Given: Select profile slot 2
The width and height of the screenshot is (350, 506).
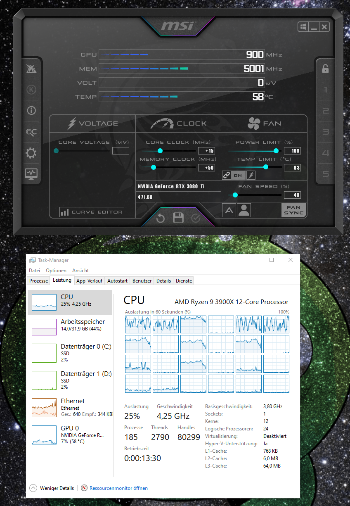Looking at the screenshot, I should (x=326, y=111).
